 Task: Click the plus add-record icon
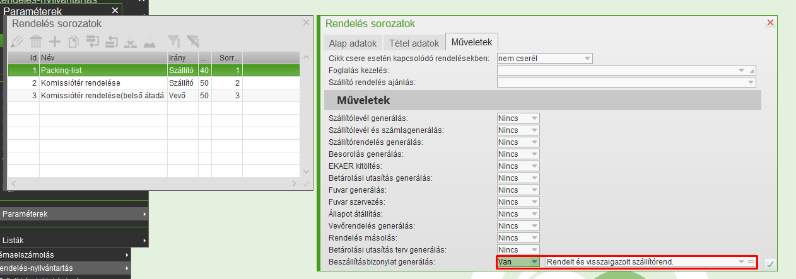tap(55, 42)
